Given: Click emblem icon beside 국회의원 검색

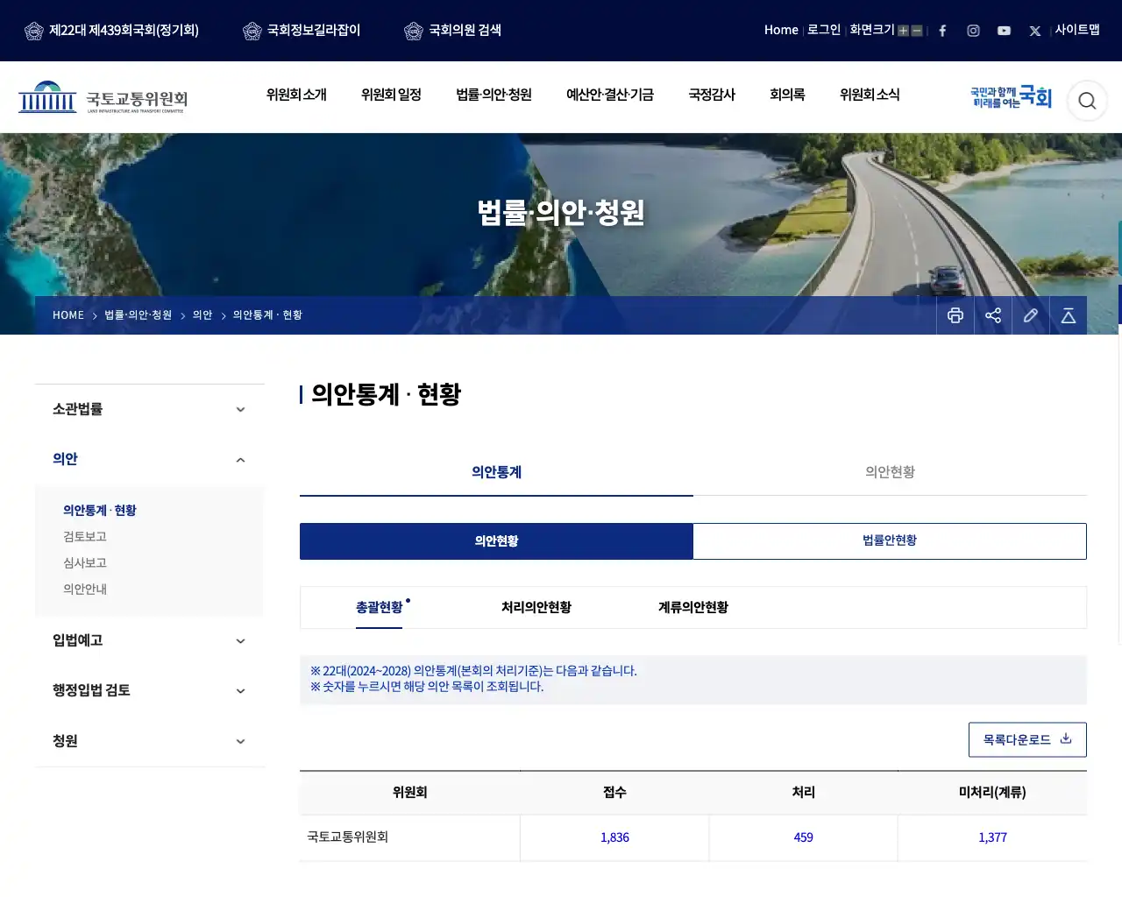Looking at the screenshot, I should 414,31.
